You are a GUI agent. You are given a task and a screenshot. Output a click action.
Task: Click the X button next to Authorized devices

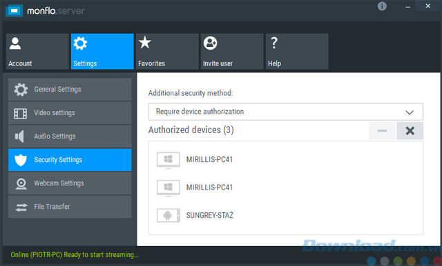pyautogui.click(x=410, y=131)
